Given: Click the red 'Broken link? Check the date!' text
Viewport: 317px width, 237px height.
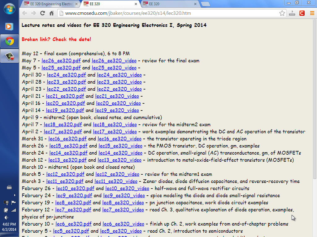Looking at the screenshot, I should coord(56,39).
